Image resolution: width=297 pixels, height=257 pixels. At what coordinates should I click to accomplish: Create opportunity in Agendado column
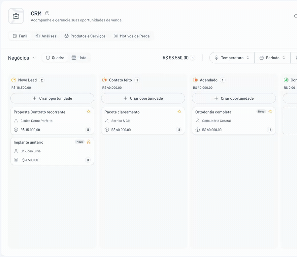click(x=234, y=98)
